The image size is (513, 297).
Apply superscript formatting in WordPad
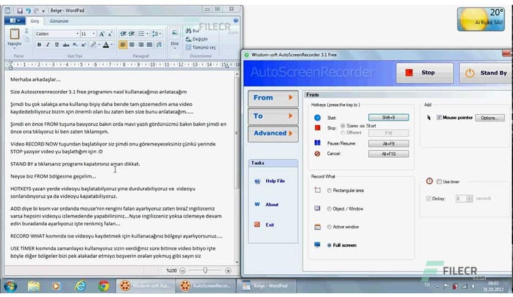coord(83,44)
